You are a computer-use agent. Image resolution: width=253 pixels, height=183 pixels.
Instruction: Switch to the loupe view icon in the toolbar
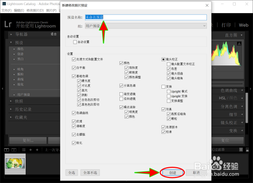tap(7, 150)
